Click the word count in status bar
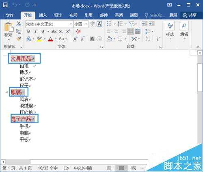The width and height of the screenshot is (203, 172). [48, 168]
